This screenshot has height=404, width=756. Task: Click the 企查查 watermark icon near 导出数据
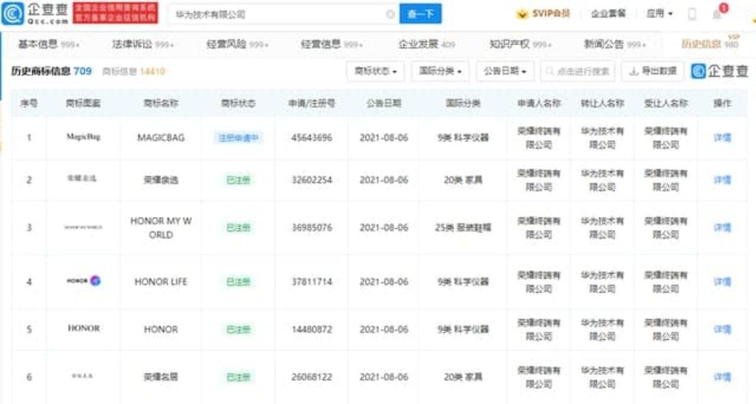coord(700,72)
